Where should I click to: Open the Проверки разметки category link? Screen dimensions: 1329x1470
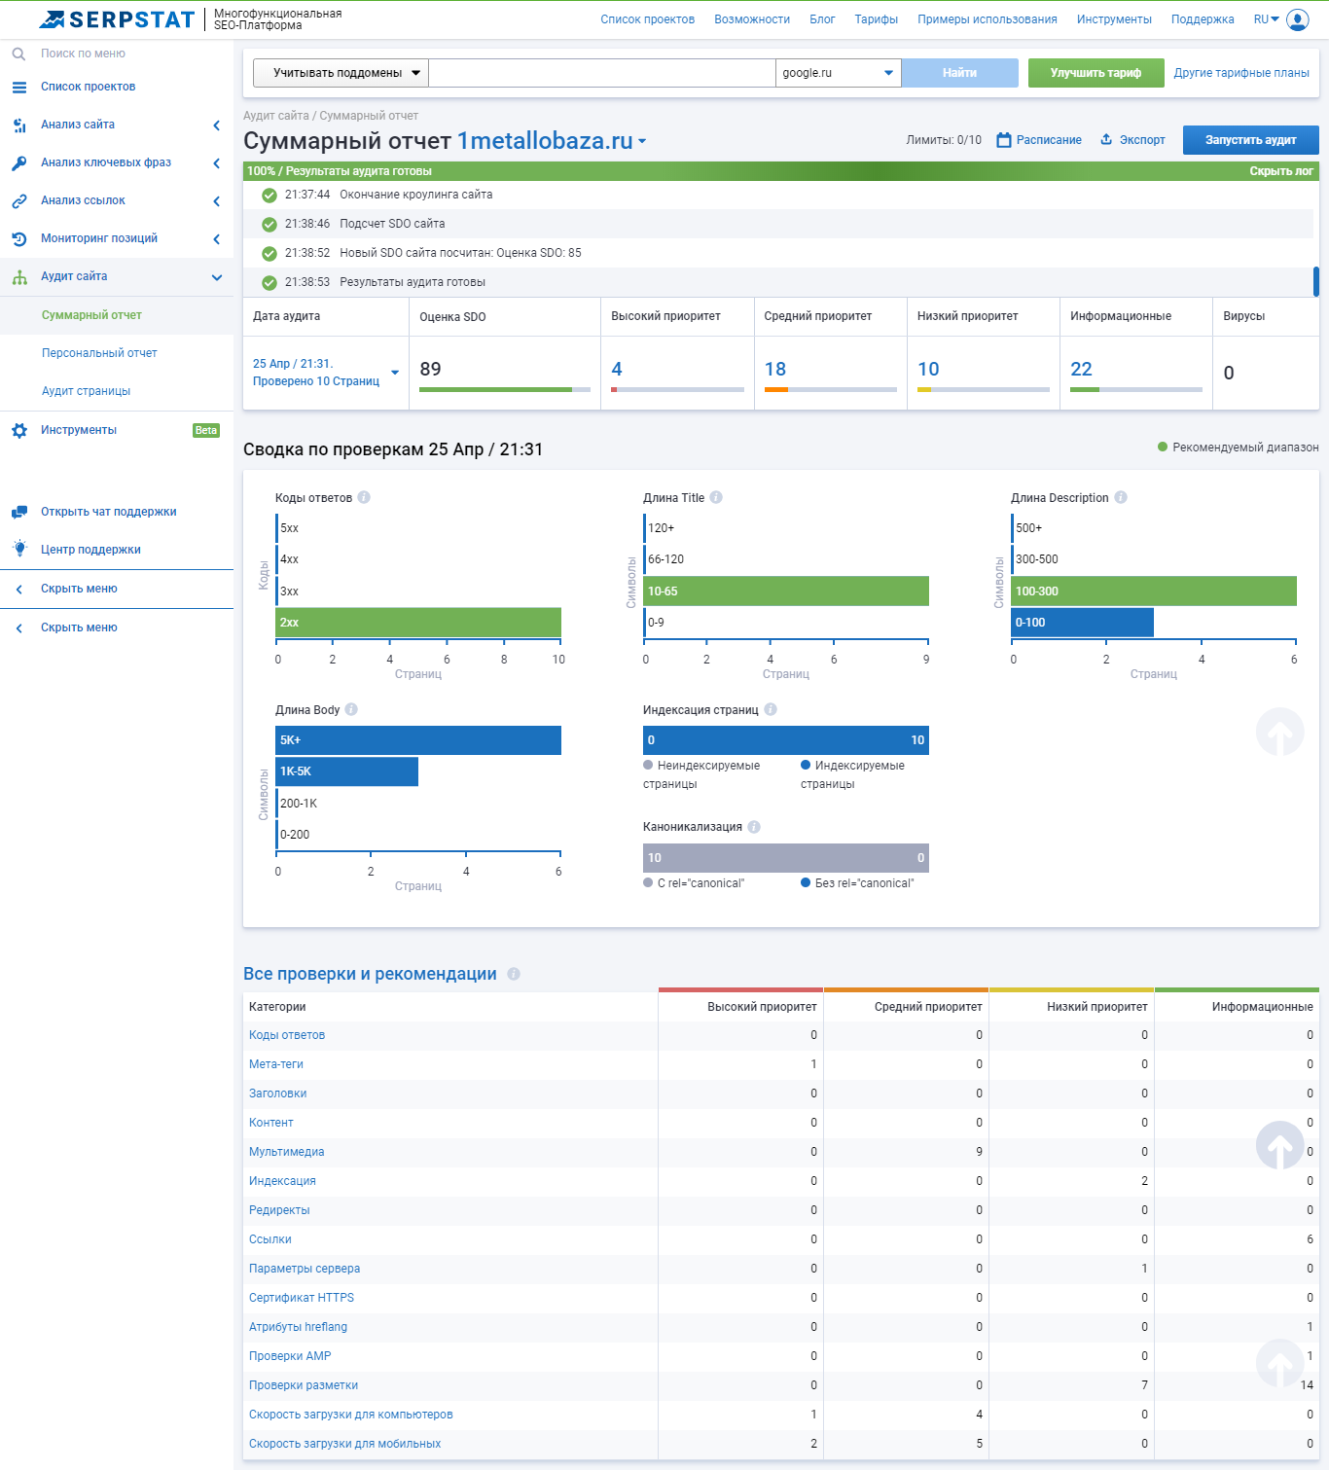(x=304, y=1385)
